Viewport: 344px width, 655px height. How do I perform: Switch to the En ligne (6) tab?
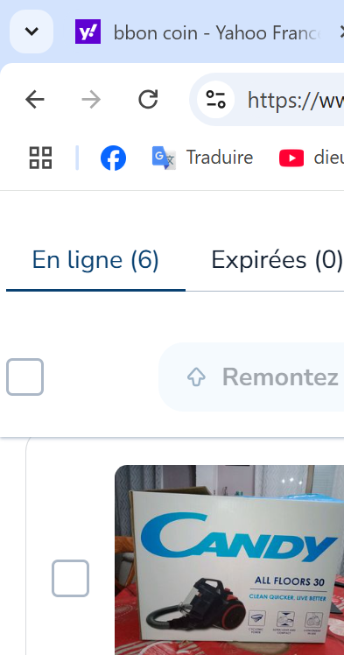(x=95, y=260)
